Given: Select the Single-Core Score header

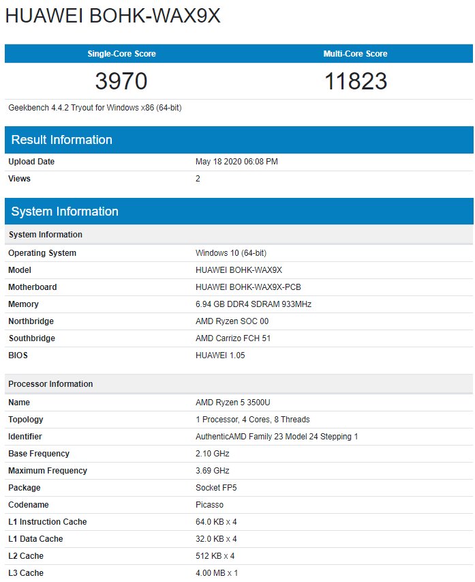Looking at the screenshot, I should click(121, 54).
